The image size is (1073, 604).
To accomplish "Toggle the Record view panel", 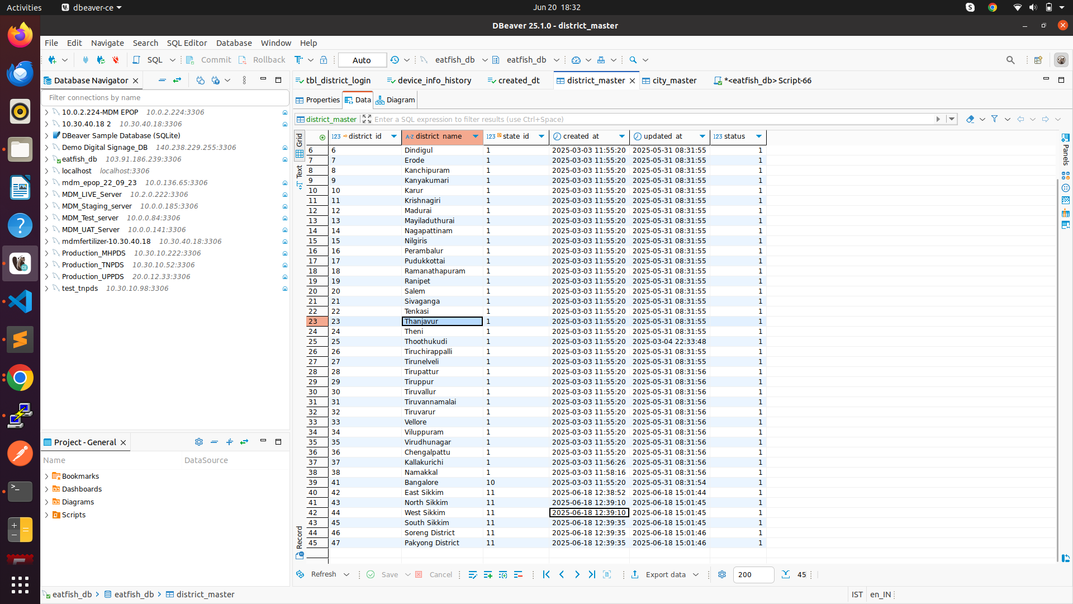I will point(300,541).
